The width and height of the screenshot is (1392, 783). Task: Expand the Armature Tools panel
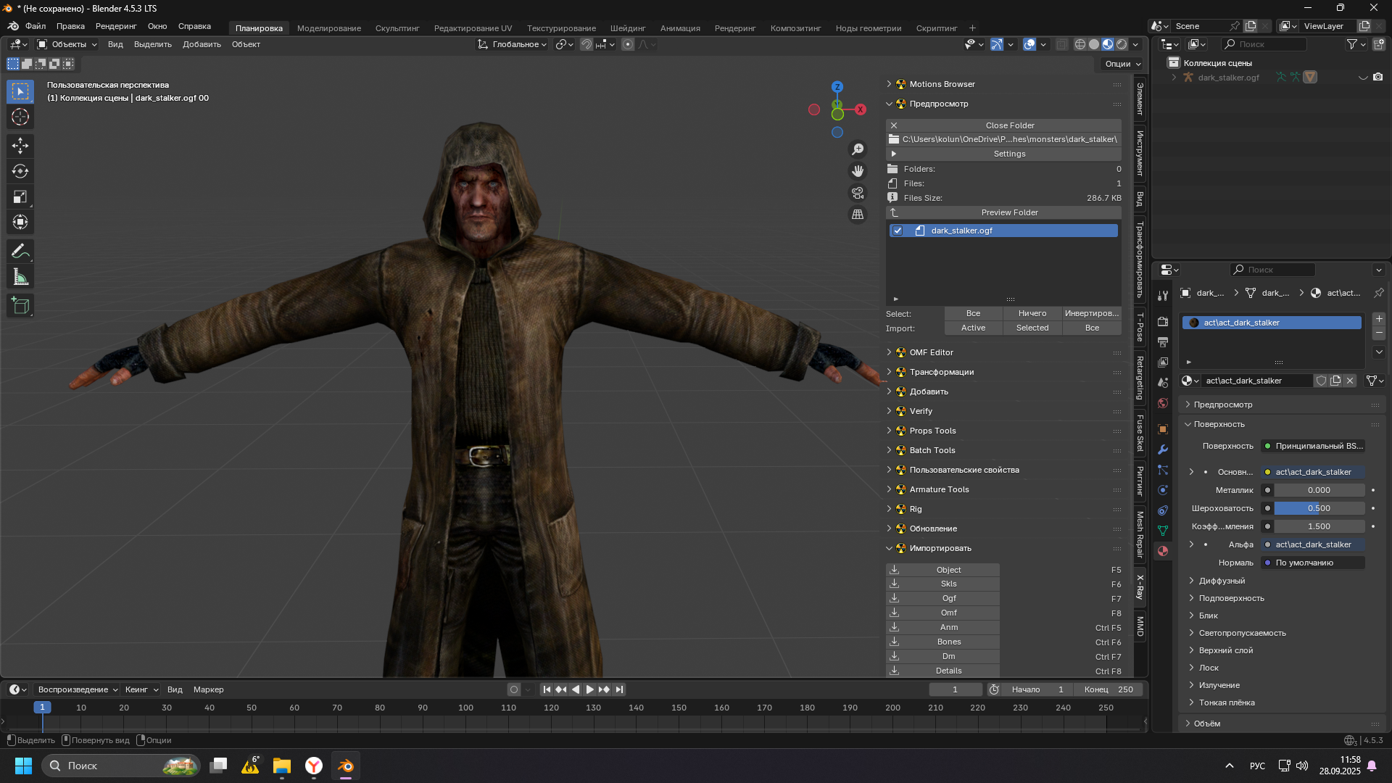tap(939, 489)
